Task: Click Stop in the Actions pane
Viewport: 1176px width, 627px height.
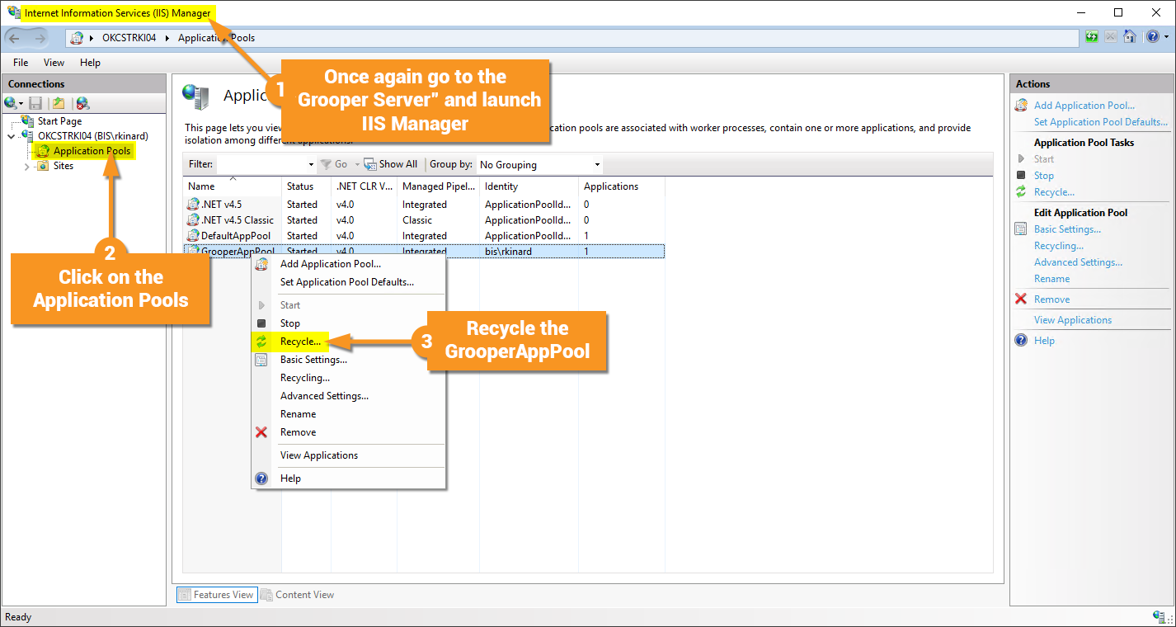Action: tap(1044, 176)
